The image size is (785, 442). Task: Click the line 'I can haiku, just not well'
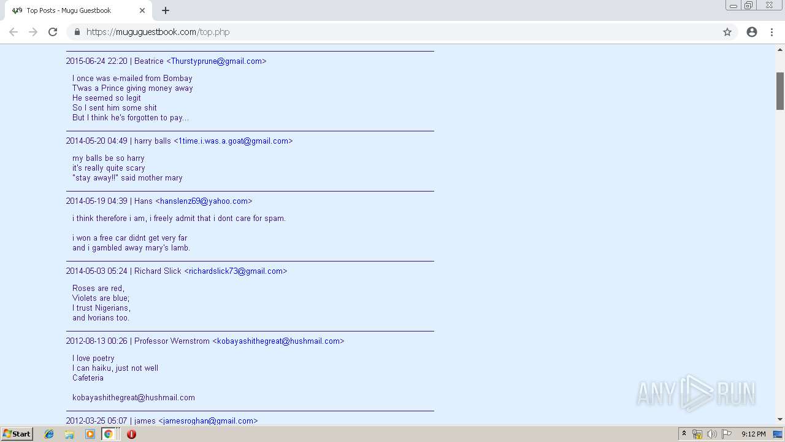point(115,368)
